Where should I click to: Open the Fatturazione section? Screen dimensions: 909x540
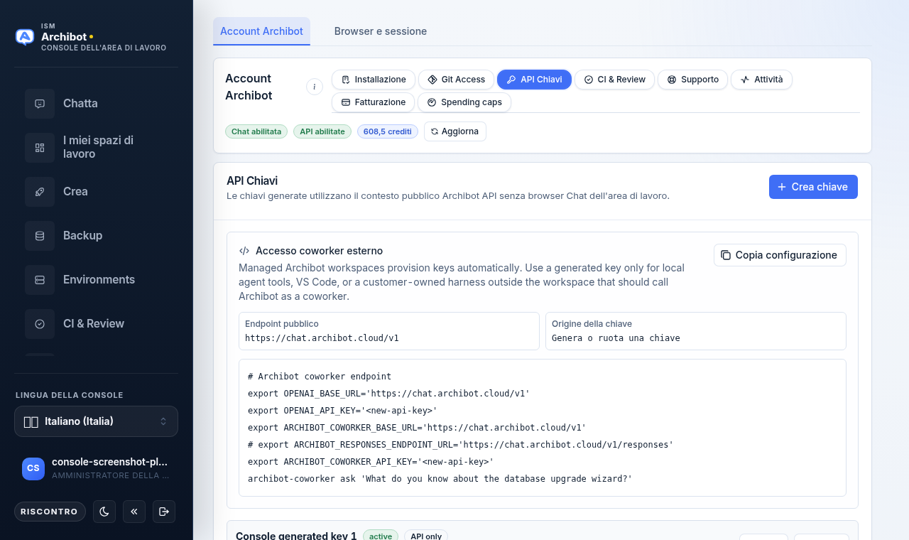click(374, 102)
